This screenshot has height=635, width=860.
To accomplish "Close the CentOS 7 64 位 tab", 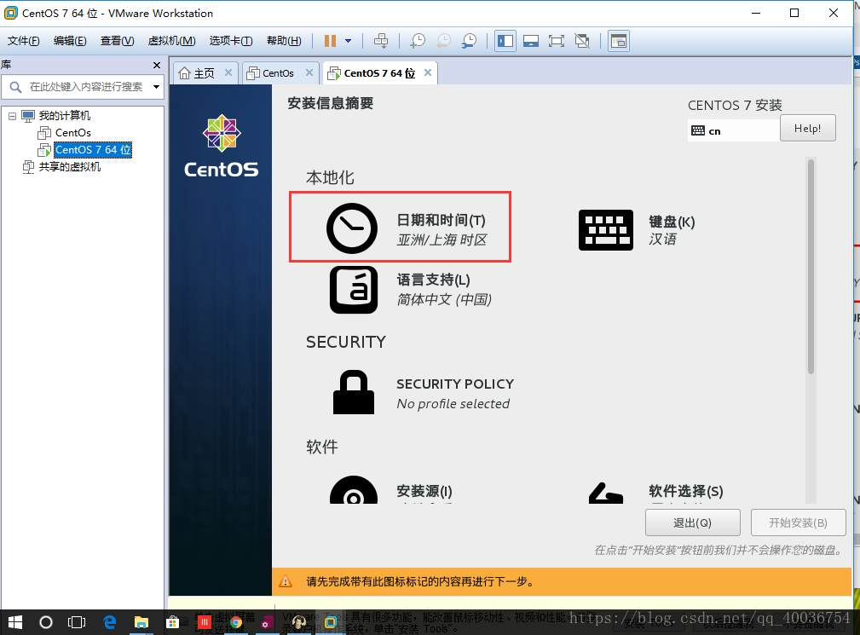I will click(428, 72).
